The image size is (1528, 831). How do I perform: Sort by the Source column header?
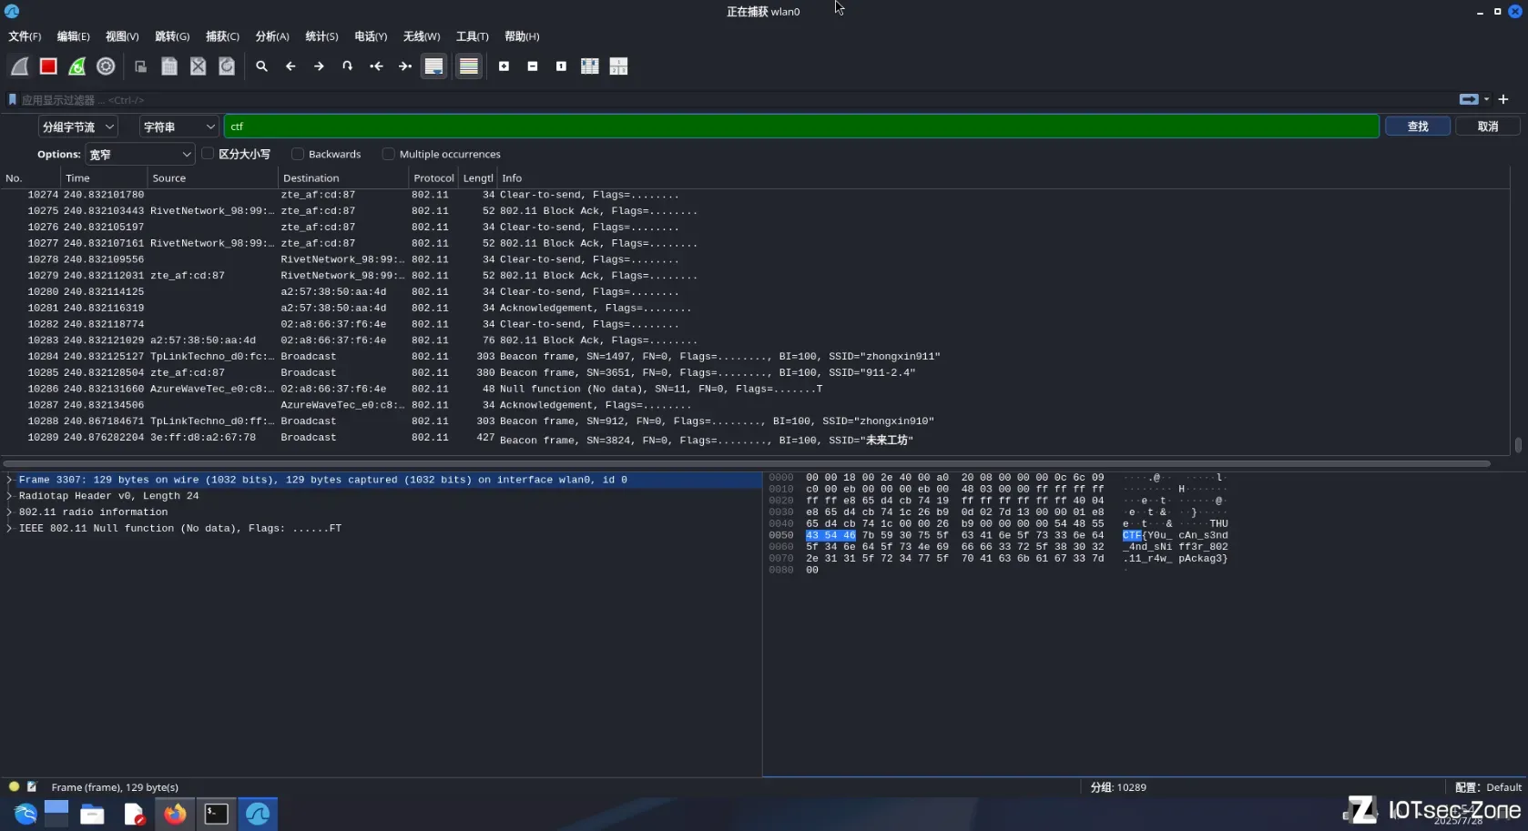[x=212, y=178]
